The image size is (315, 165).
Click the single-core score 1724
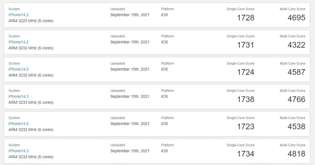[245, 72]
